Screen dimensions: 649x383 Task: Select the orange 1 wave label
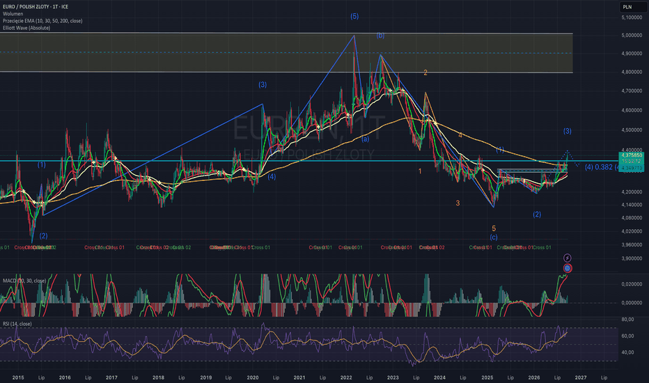coord(420,171)
